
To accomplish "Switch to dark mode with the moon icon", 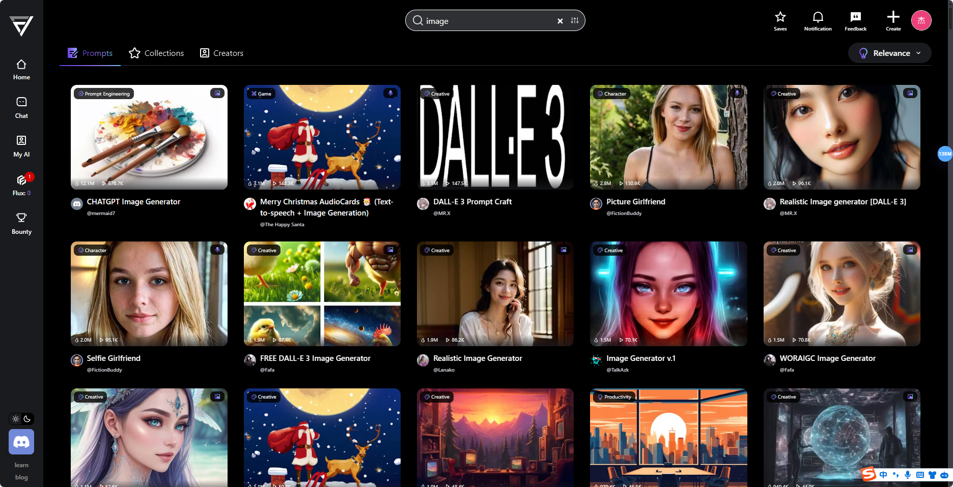I will coord(27,419).
